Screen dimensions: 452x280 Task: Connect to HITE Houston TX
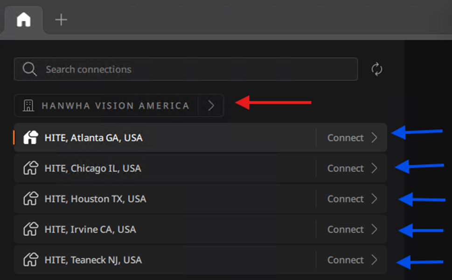pos(345,199)
